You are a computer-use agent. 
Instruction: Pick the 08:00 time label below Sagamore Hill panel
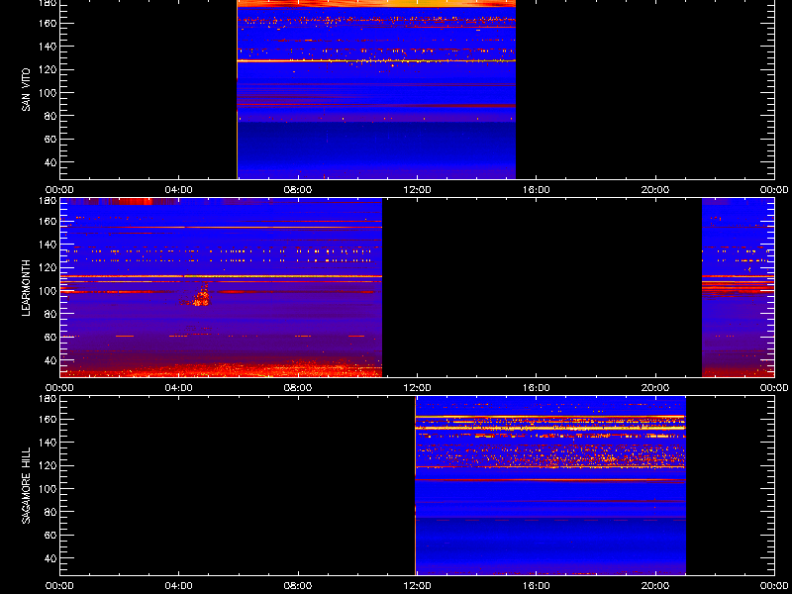298,586
